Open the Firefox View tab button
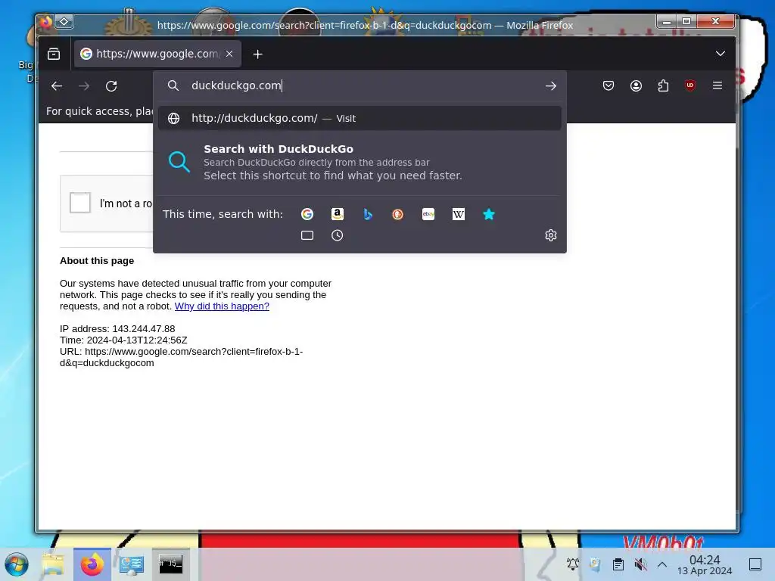Viewport: 775px width, 581px height. coord(54,54)
